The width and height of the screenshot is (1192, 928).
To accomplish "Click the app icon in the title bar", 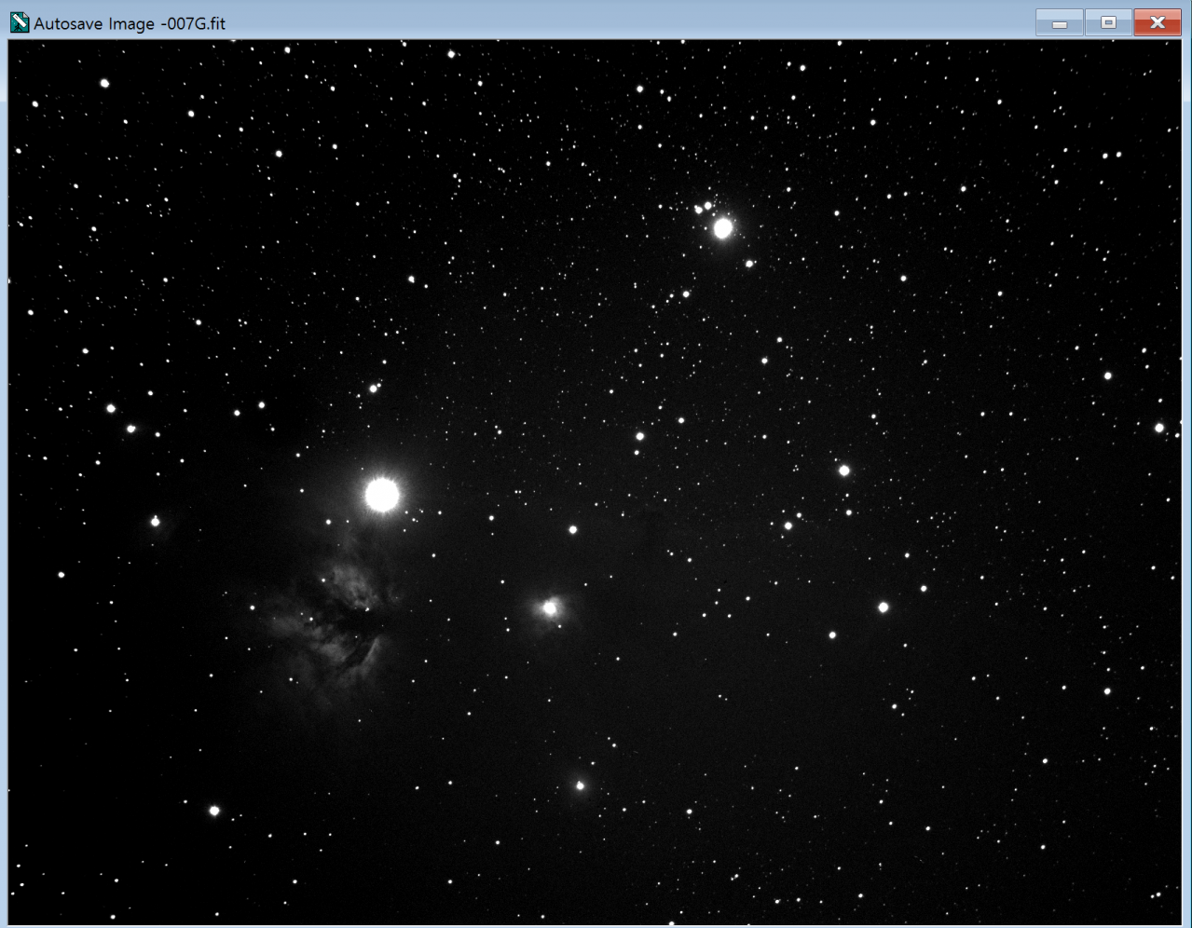I will (x=20, y=23).
